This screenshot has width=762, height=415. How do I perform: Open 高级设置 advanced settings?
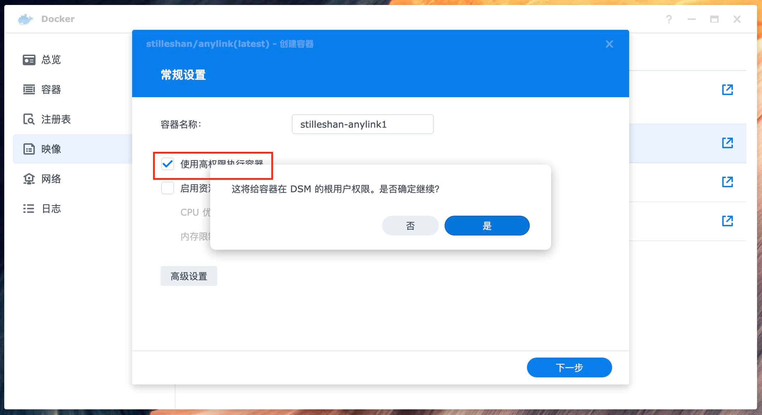pos(189,276)
